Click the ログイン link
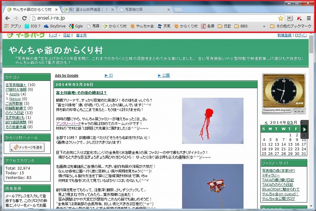The image size is (316, 211). coord(301,35)
